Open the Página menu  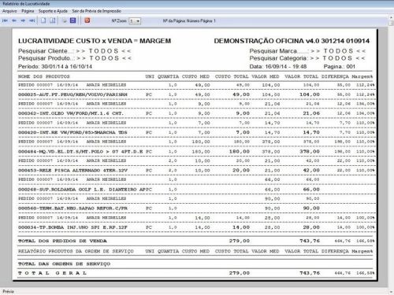(28, 11)
